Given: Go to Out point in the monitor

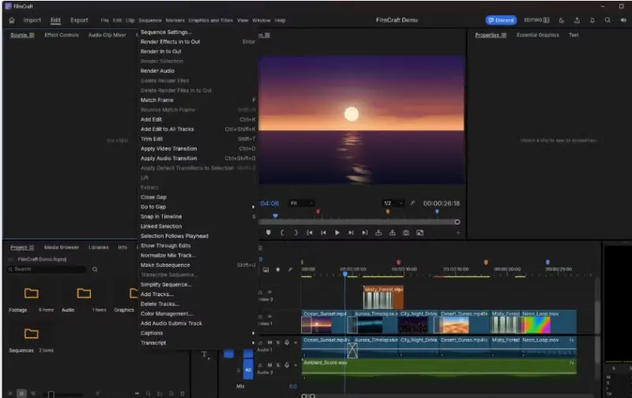Looking at the screenshot, I should [x=365, y=232].
